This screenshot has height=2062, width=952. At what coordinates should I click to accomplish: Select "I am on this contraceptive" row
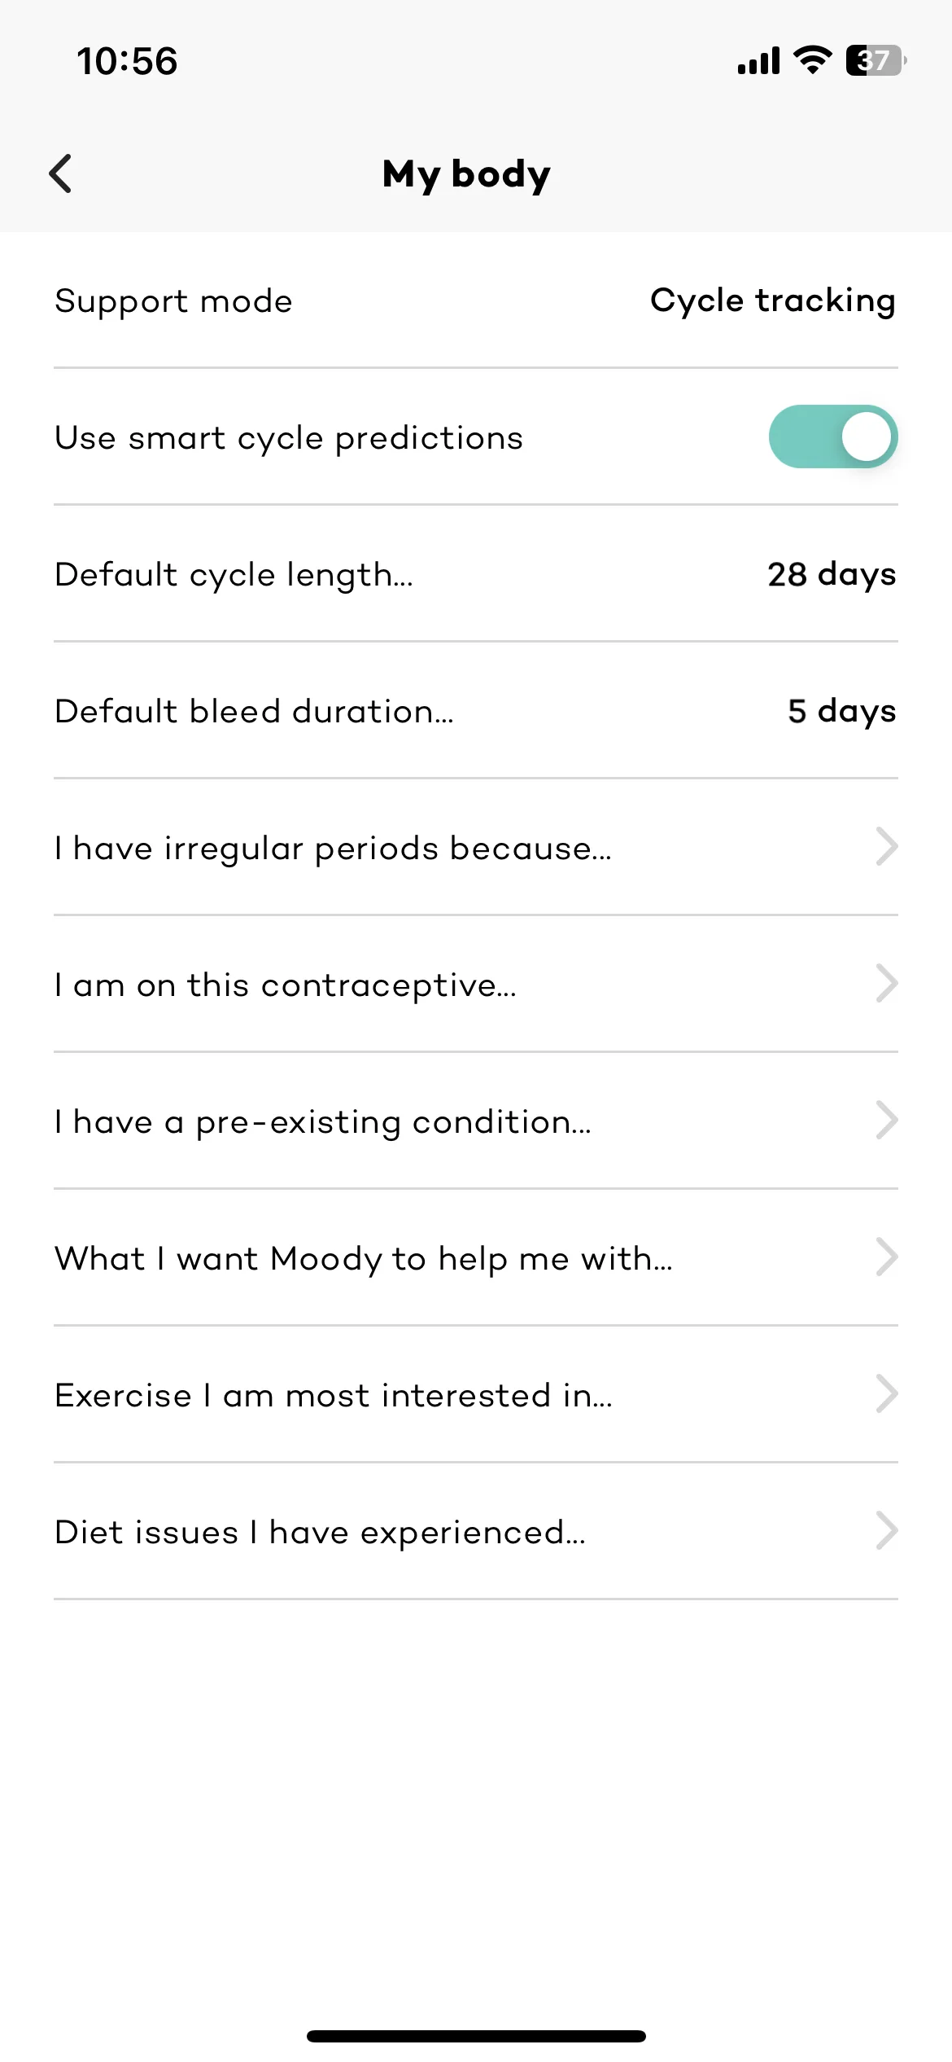click(x=286, y=985)
